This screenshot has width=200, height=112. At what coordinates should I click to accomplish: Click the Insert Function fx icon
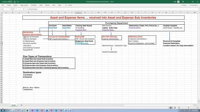[24, 9]
